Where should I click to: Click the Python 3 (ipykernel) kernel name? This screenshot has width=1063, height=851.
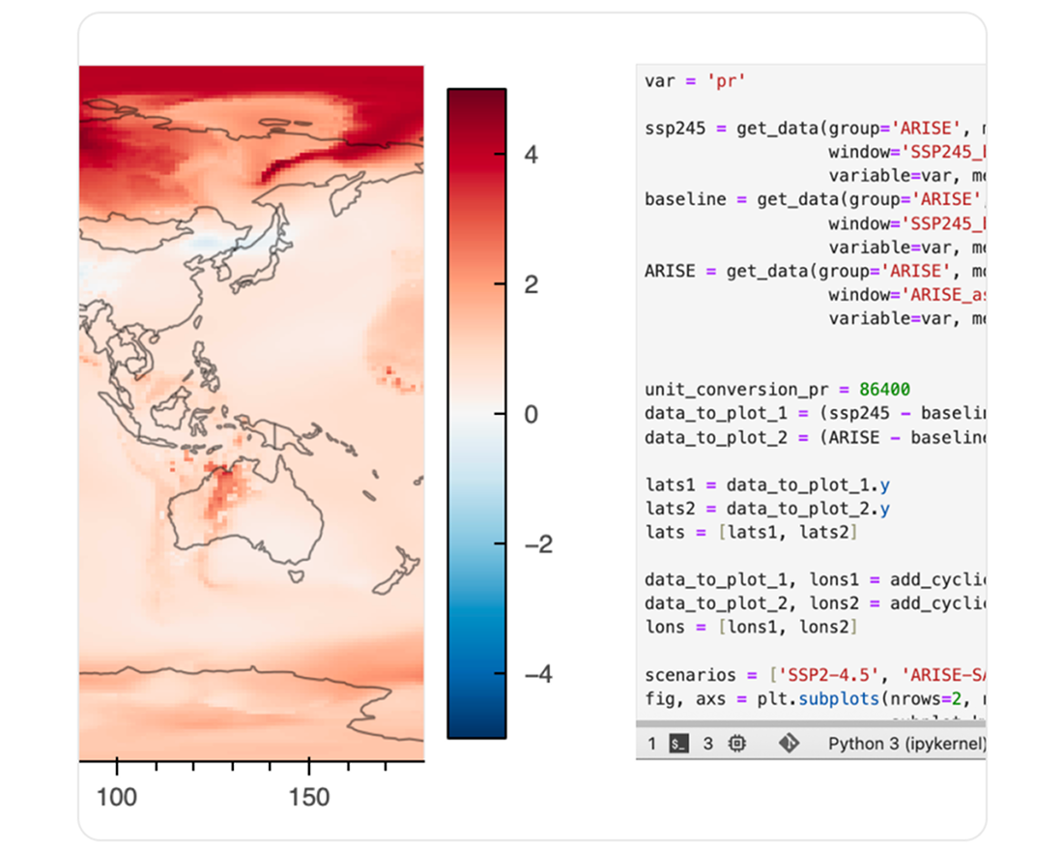tap(906, 744)
